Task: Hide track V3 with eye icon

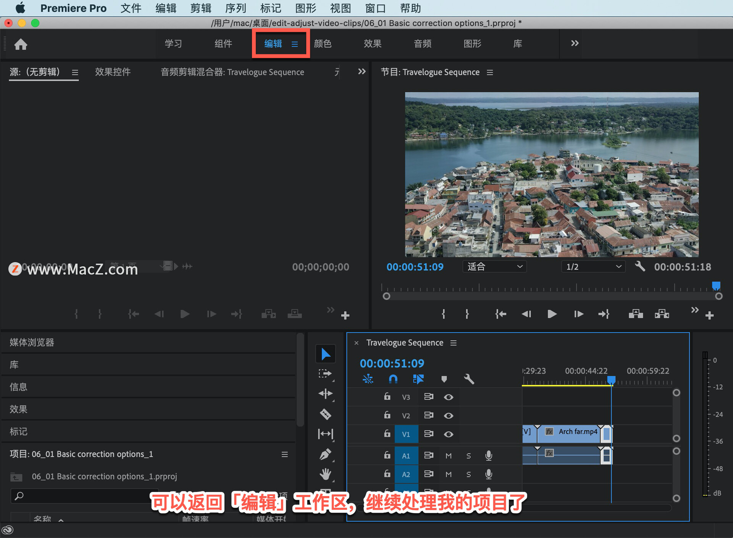Action: click(449, 397)
